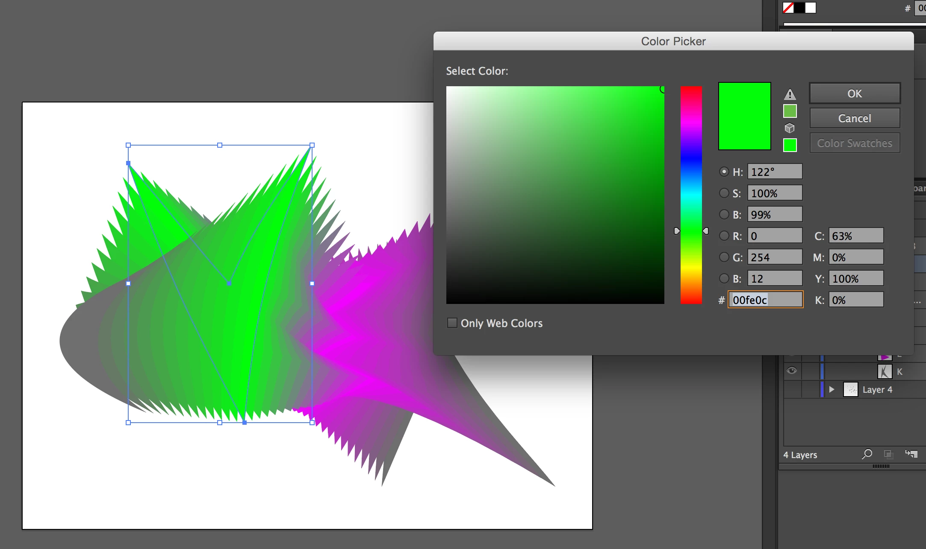Click the black swatch in Color panel
Screen dimensions: 926x549
799,8
